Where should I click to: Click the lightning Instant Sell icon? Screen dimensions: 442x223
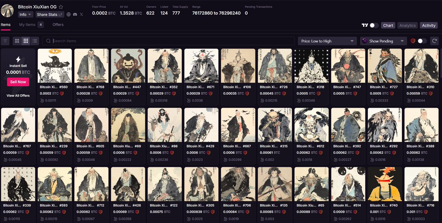[x=18, y=59]
